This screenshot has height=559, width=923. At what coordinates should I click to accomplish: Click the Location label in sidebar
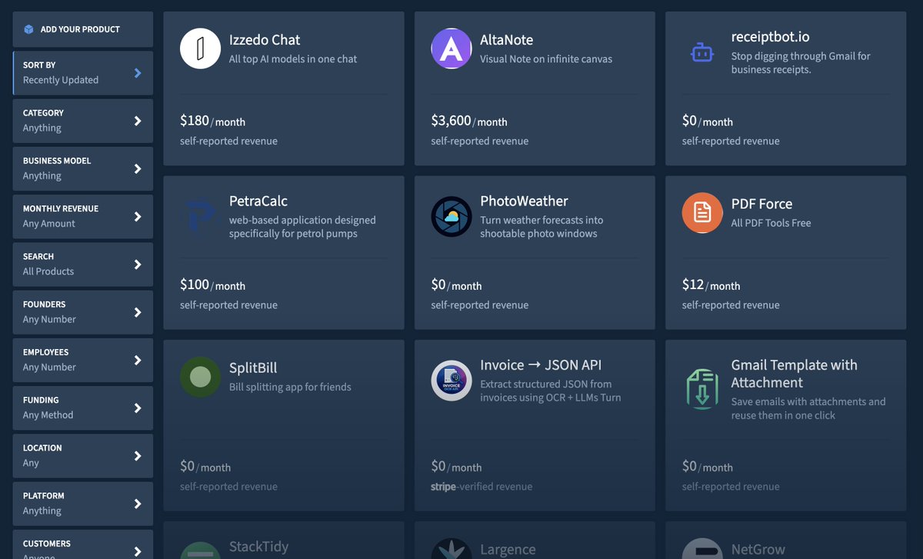coord(42,448)
